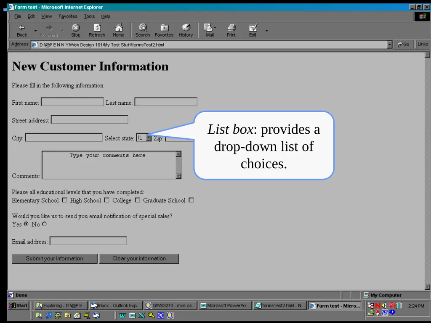Click the Show Desktop quick launch icon

[x=77, y=315]
